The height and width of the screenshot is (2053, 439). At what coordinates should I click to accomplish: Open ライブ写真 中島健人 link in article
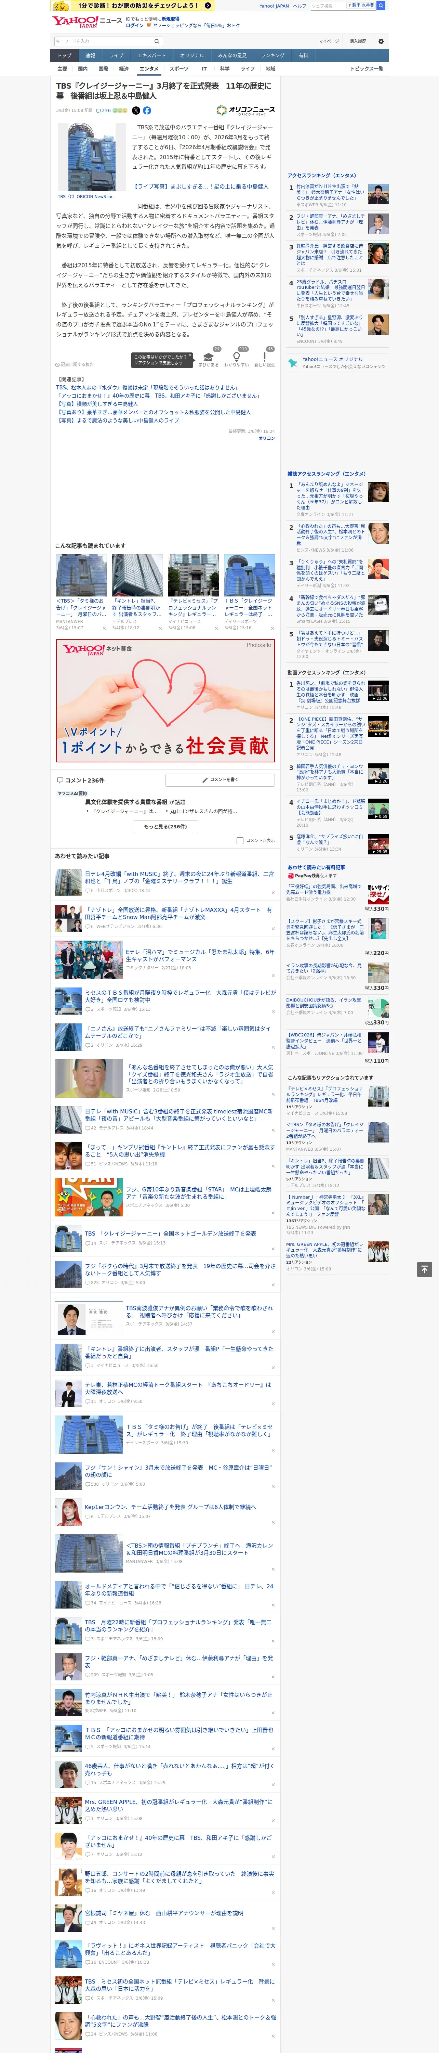click(201, 186)
